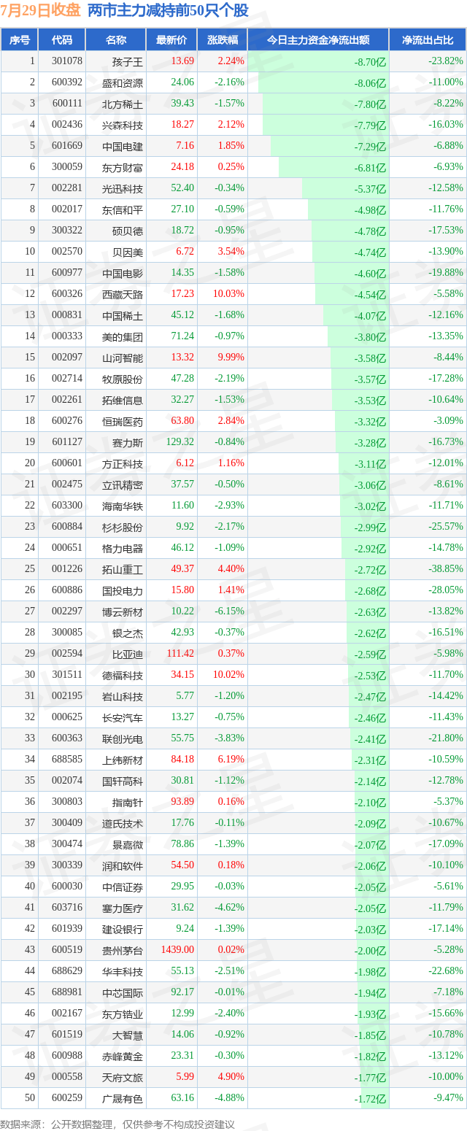The image size is (467, 1131).
Task: Click stock name 硕贝德
Action: point(128,231)
